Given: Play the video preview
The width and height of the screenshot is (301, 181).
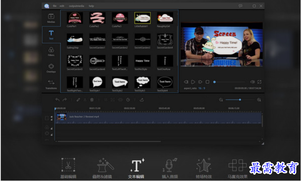Looking at the screenshot, I should click(193, 82).
